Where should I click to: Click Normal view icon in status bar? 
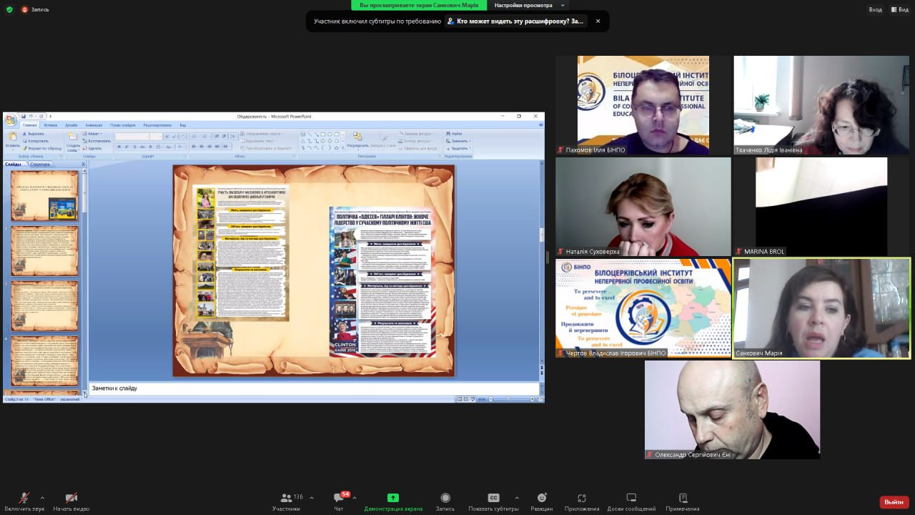click(x=458, y=399)
